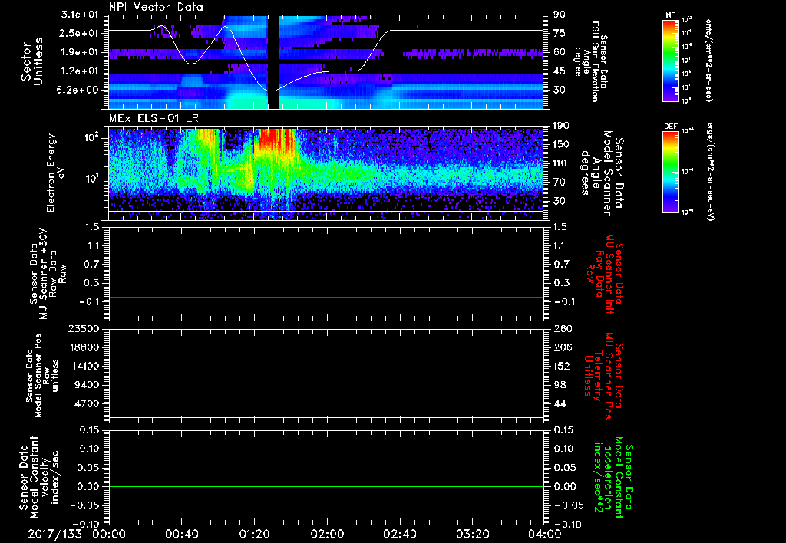
Task: Click the '2017/133' date label
Action: point(54,534)
